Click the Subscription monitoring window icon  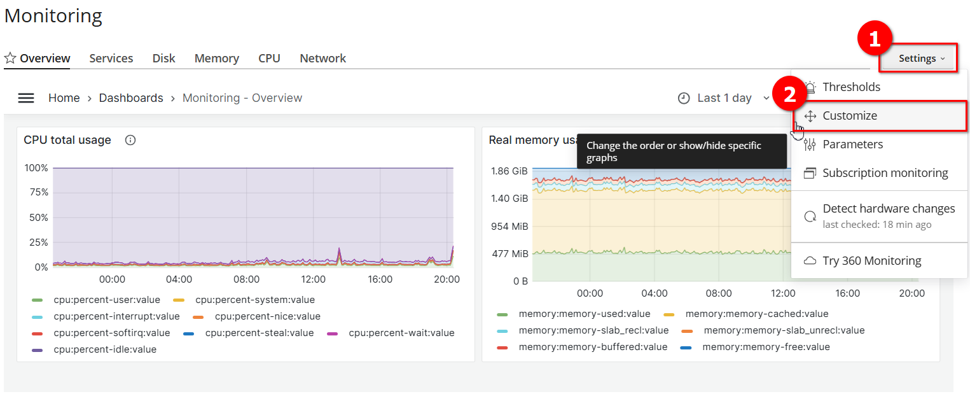pos(810,173)
